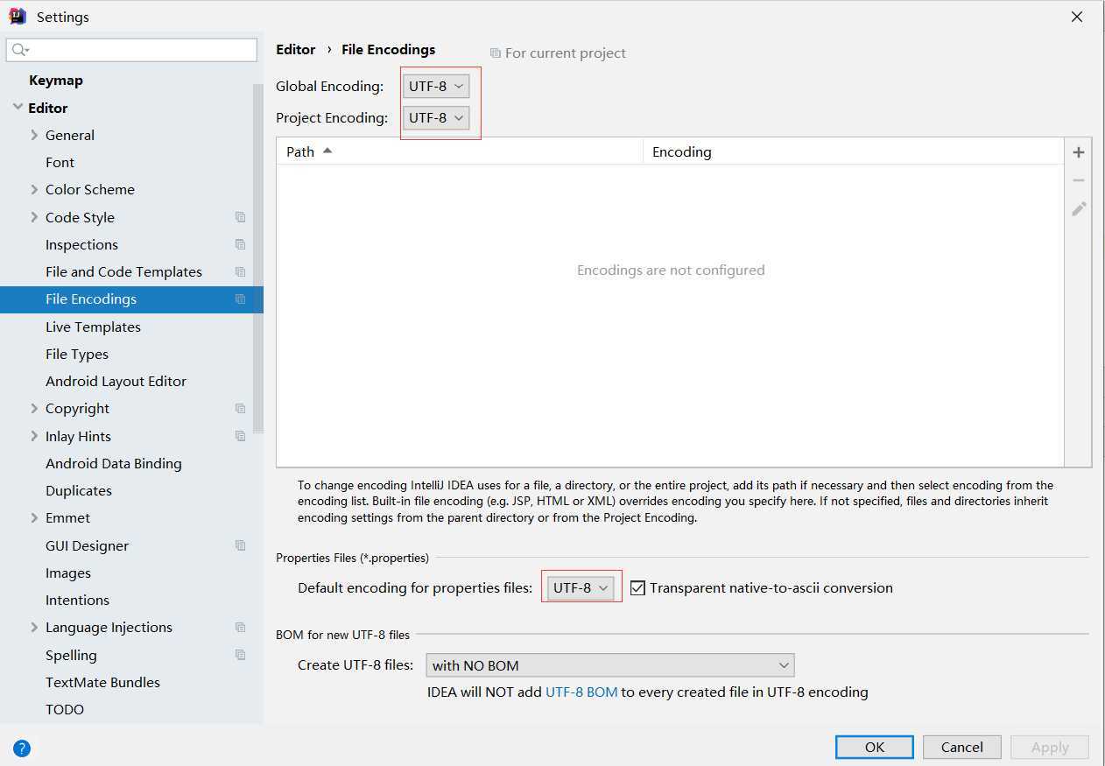Select Font under Editor
The height and width of the screenshot is (766, 1105).
pos(60,162)
